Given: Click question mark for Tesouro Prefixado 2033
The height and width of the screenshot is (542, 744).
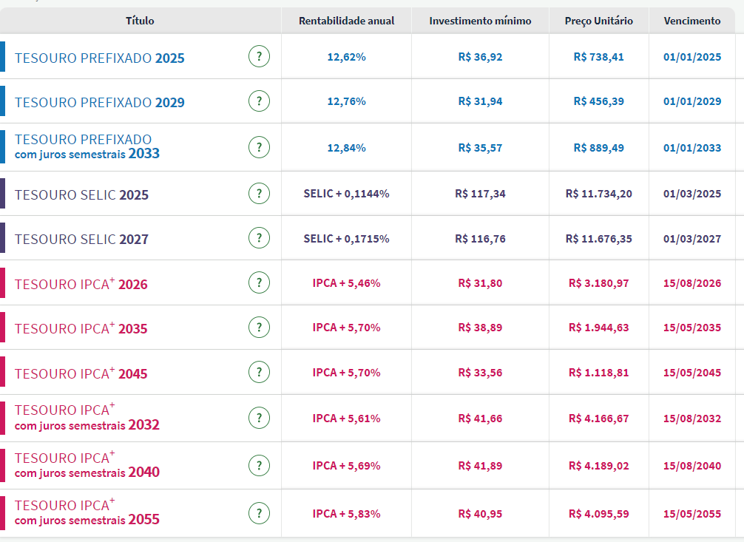Looking at the screenshot, I should tap(259, 147).
